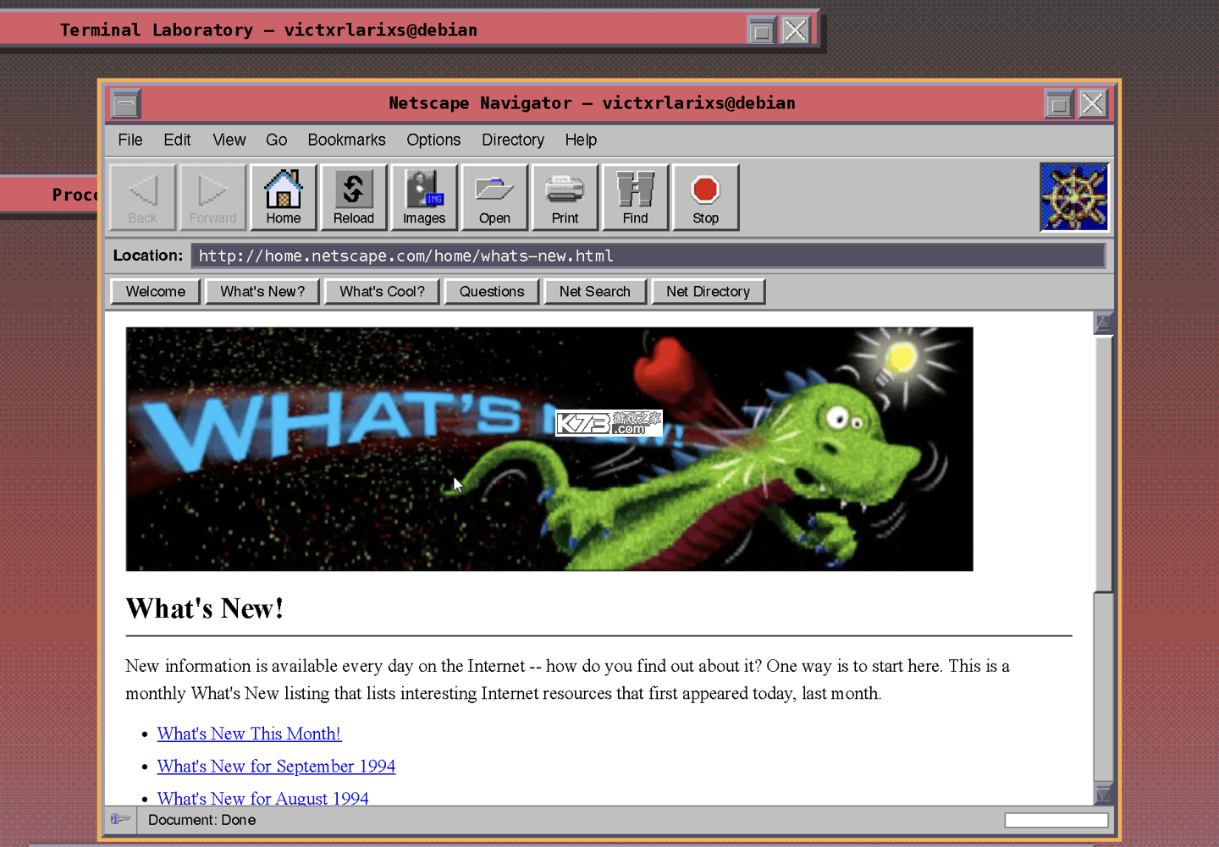Screen dimensions: 1219x847
Task: Open the Bookmarks menu
Action: point(346,140)
